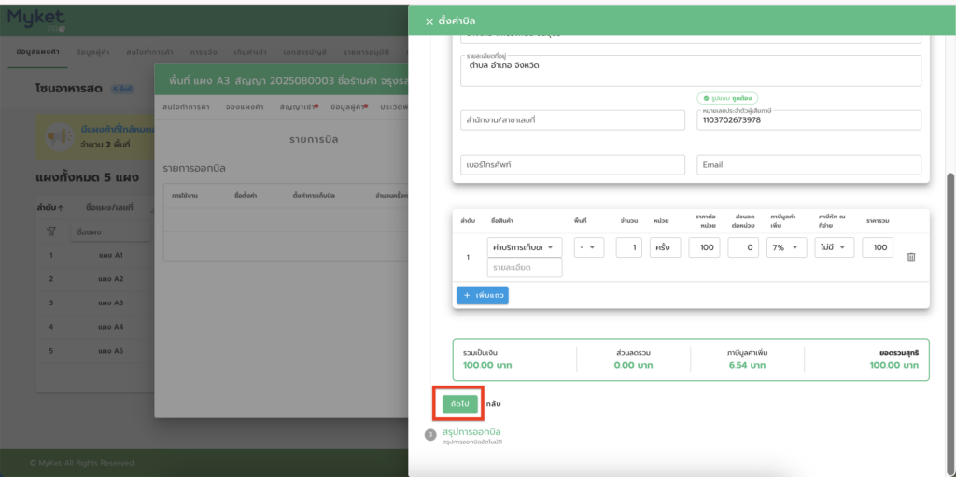Close the ตั้งค่าบิล panel with the X icon

[x=429, y=21]
